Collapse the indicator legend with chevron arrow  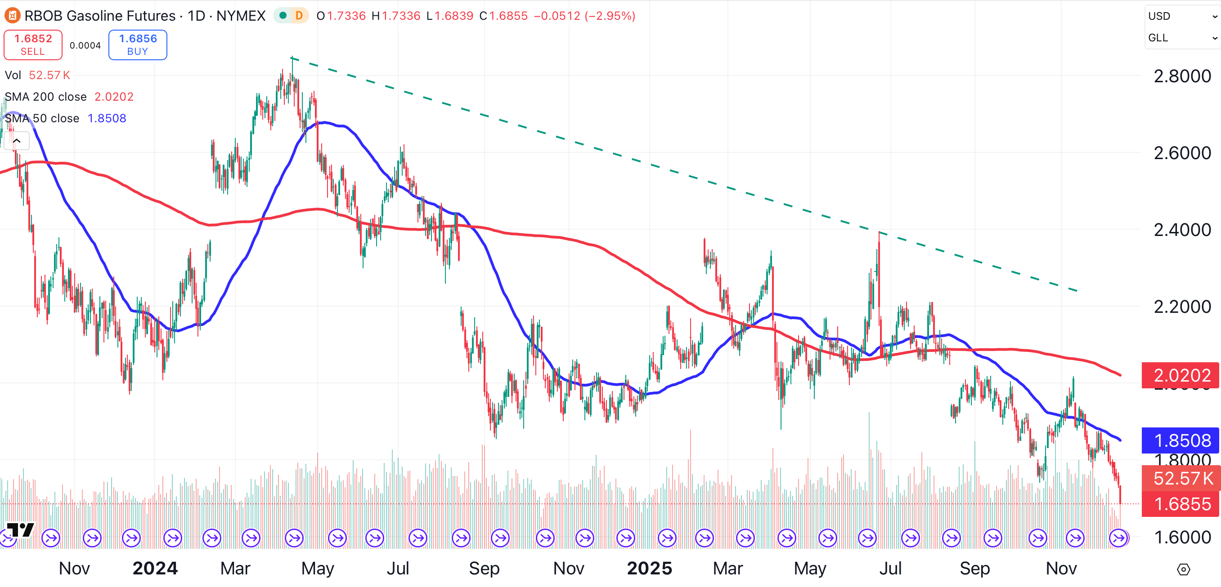pyautogui.click(x=17, y=141)
